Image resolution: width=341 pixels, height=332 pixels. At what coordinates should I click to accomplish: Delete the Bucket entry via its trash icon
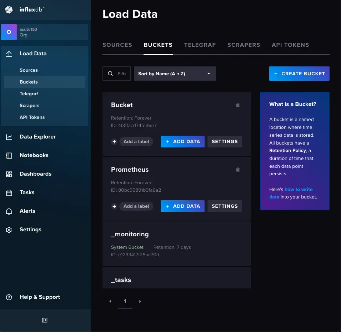pos(237,105)
